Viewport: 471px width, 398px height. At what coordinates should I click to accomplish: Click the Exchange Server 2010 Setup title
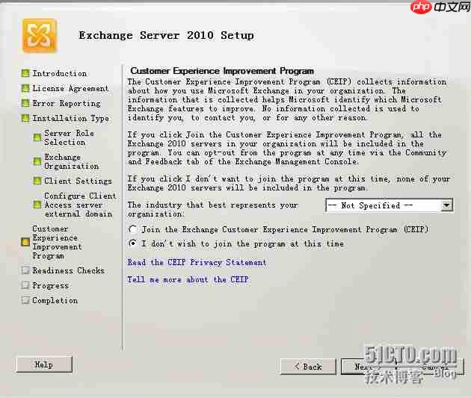[x=166, y=35]
